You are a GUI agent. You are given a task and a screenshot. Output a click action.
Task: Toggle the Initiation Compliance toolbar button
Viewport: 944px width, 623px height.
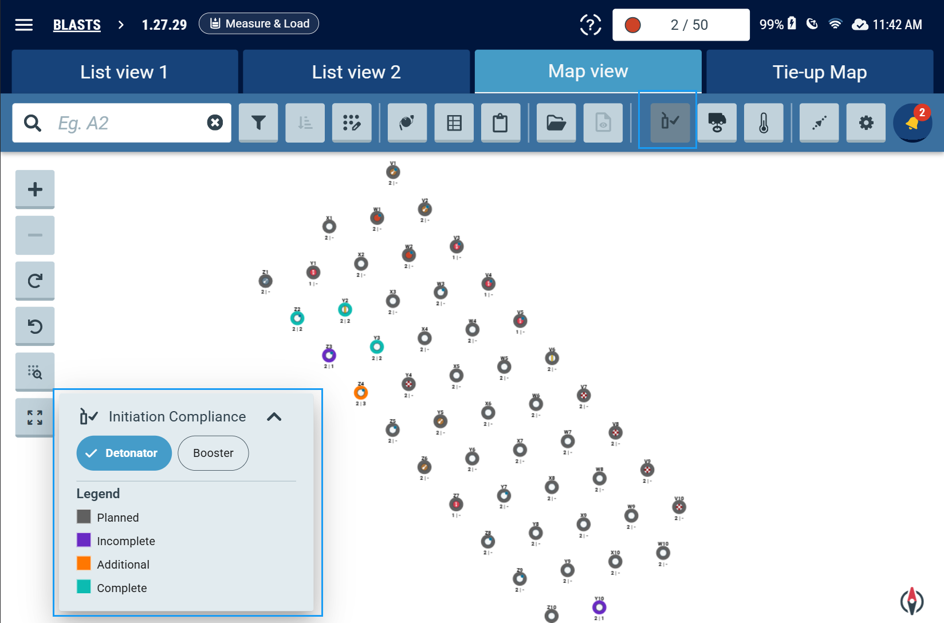pyautogui.click(x=670, y=123)
